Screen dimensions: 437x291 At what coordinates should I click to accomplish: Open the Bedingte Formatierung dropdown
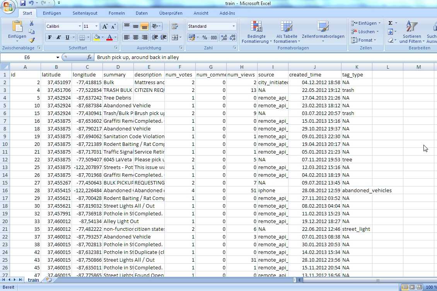click(x=256, y=33)
